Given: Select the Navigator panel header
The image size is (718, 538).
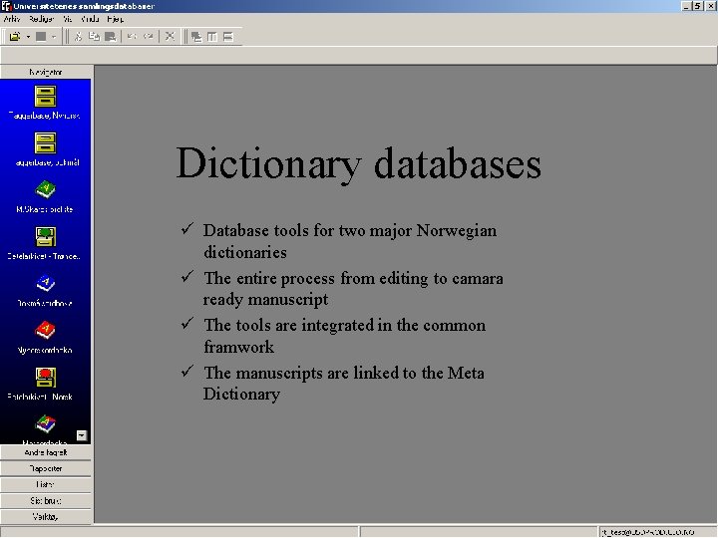Looking at the screenshot, I should (46, 72).
